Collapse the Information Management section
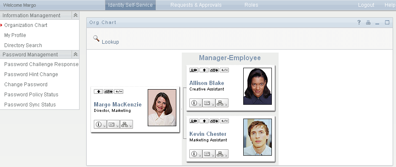The width and height of the screenshot is (396, 167). click(75, 16)
